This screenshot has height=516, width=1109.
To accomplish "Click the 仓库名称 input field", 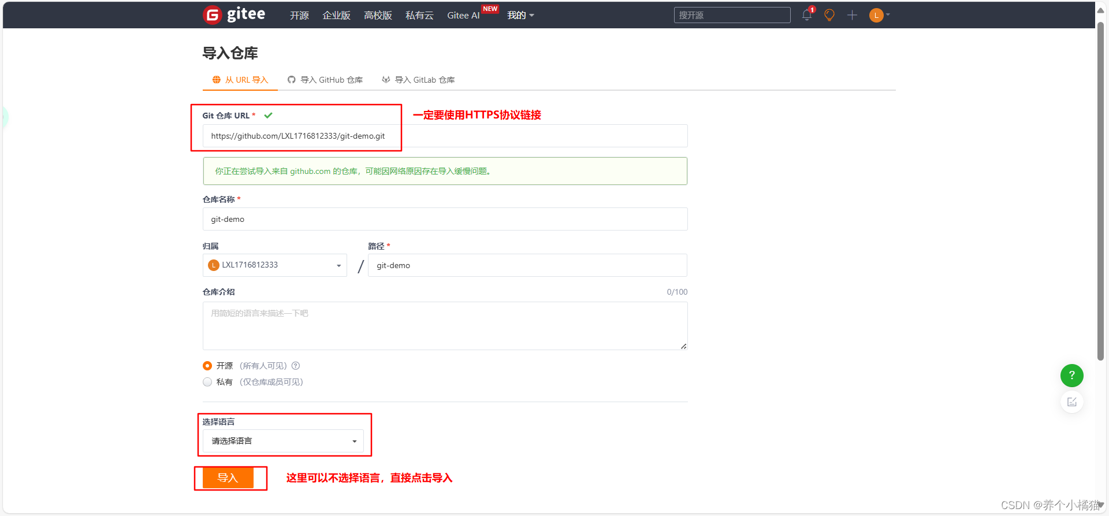I will (445, 219).
